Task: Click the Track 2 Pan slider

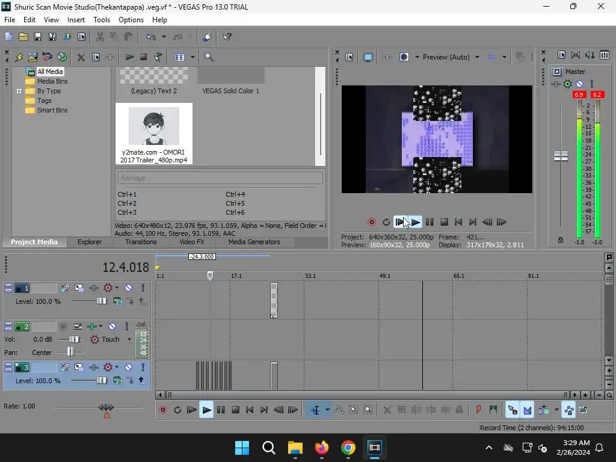Action: point(71,352)
